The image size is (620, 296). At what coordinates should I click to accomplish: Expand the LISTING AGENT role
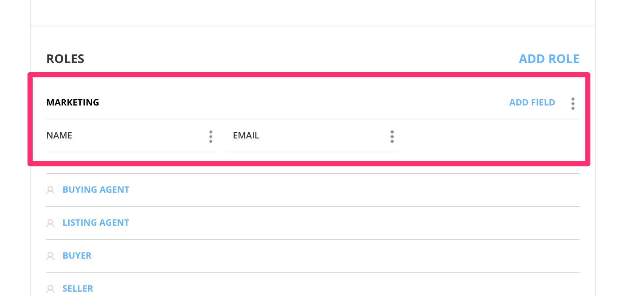click(x=96, y=223)
